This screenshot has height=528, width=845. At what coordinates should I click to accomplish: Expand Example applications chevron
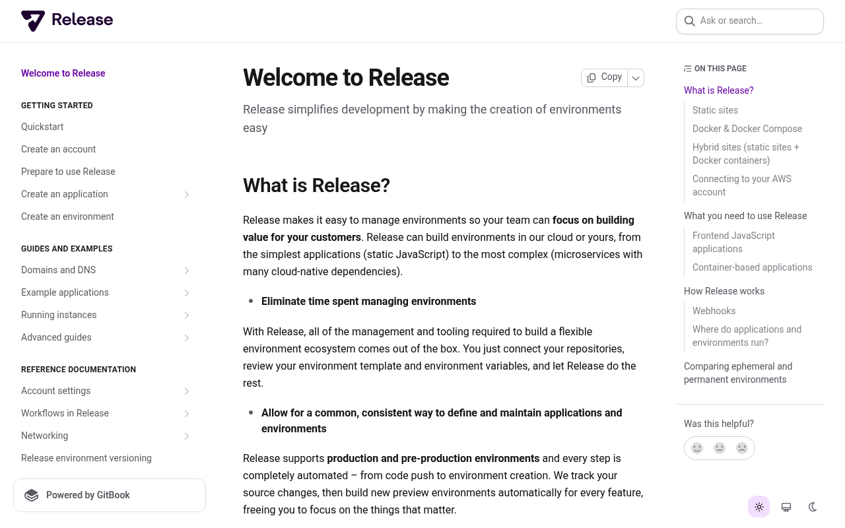click(x=187, y=293)
